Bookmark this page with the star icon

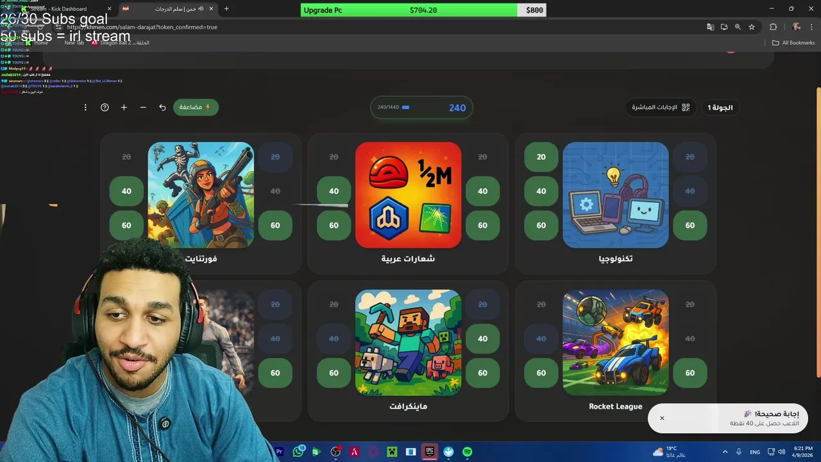pos(752,27)
